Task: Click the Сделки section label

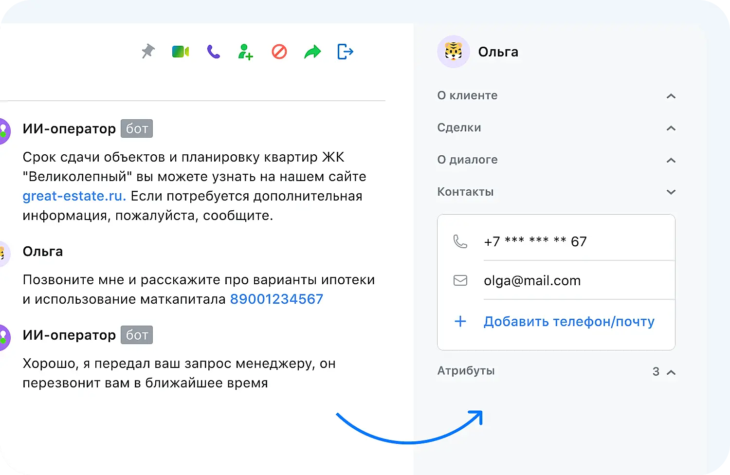Action: click(x=459, y=128)
